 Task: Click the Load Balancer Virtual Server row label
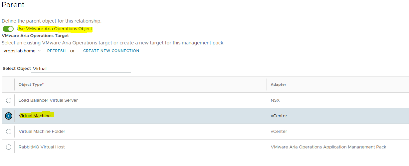point(48,100)
